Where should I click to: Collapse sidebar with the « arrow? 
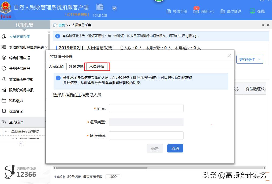tap(21, 144)
